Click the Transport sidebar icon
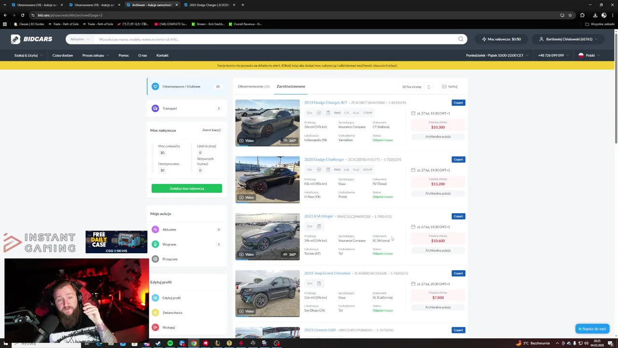The height and width of the screenshot is (348, 618). (155, 108)
